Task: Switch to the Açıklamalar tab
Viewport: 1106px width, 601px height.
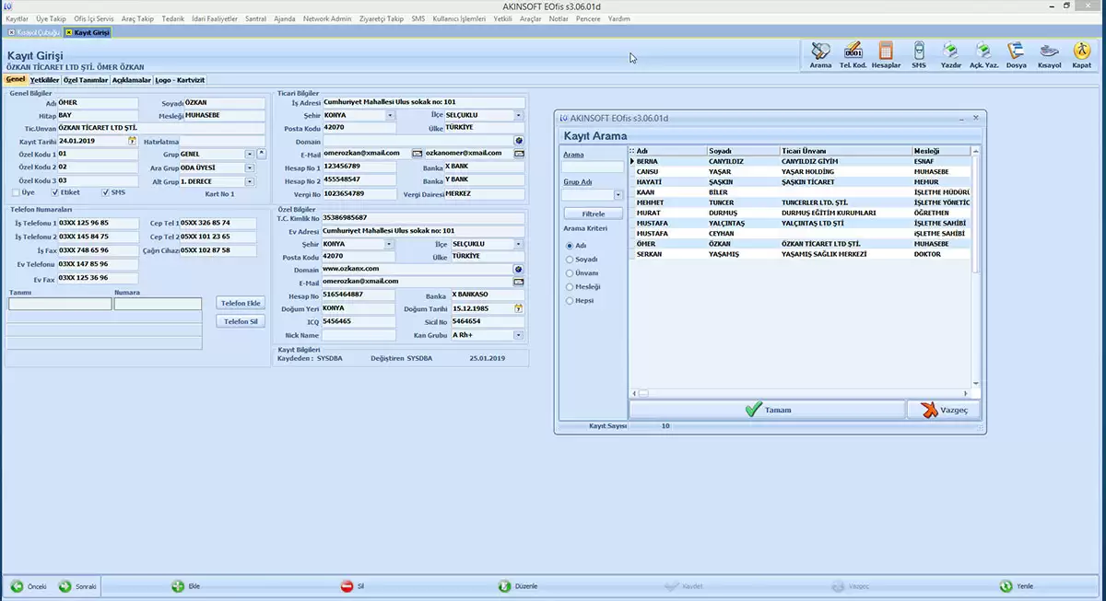Action: coord(132,80)
